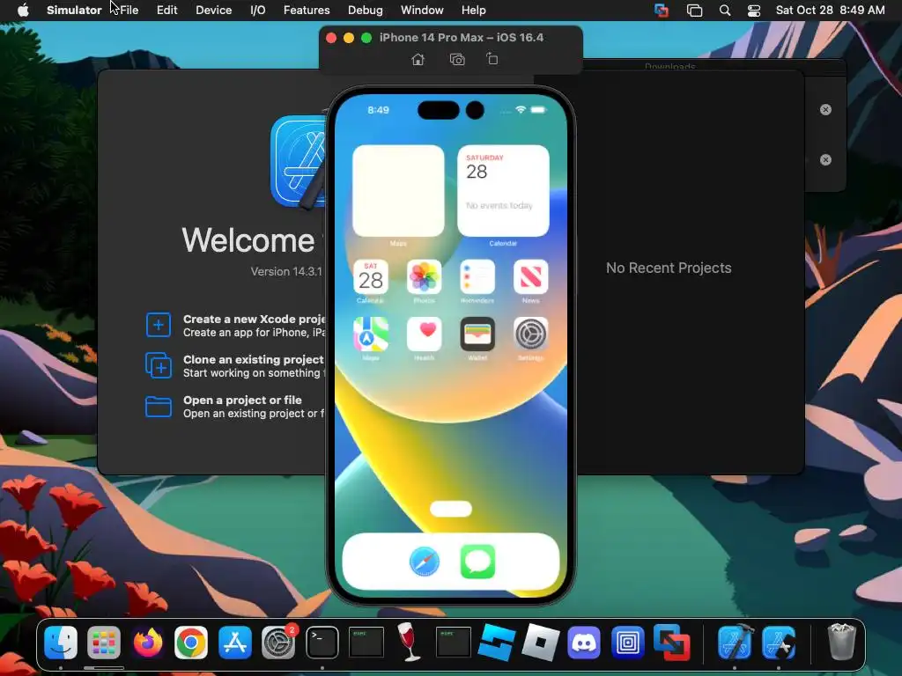Open the Calendar widget showing Saturday 28
902x676 pixels.
tap(503, 191)
